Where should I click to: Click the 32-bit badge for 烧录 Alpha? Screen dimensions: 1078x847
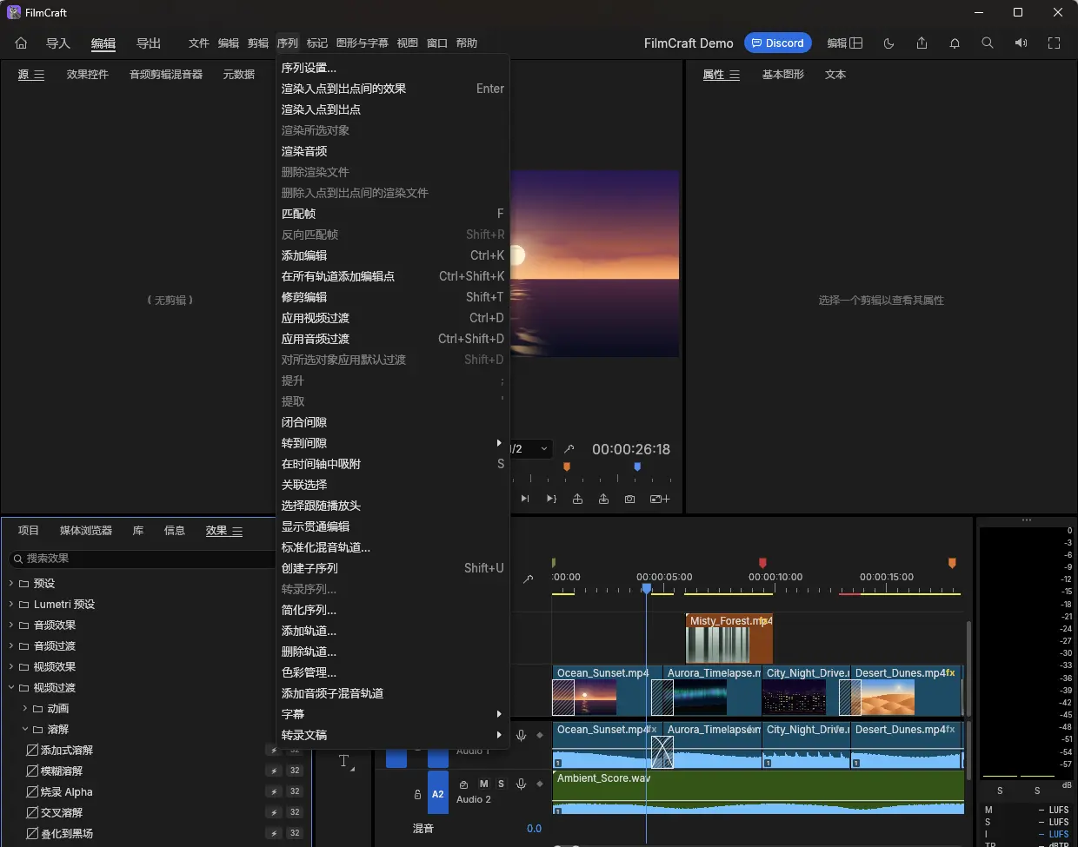click(x=295, y=791)
